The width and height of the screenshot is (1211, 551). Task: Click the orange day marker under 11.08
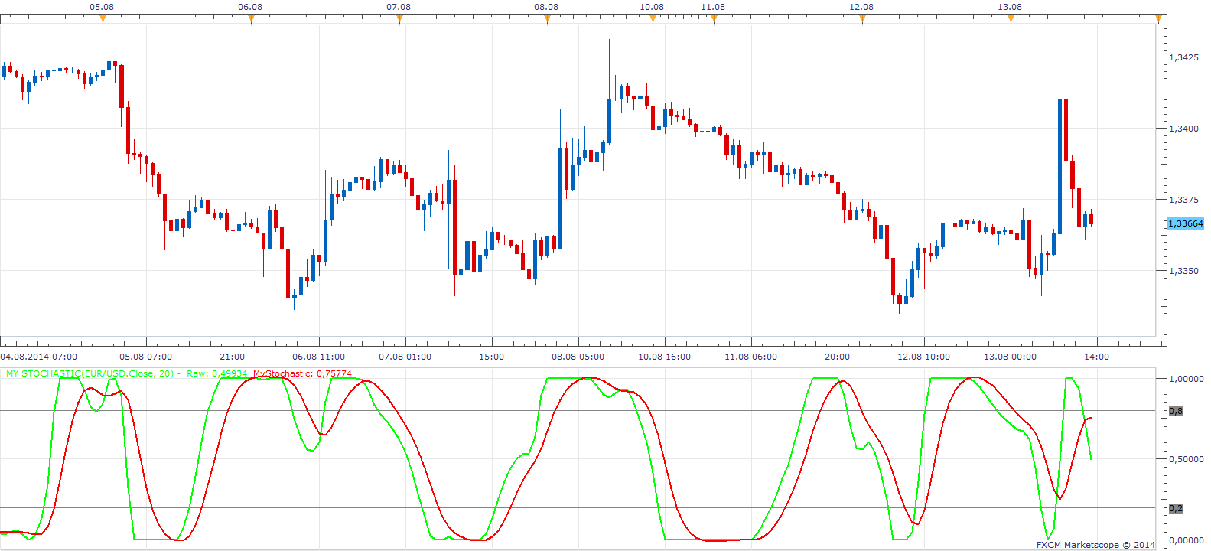tap(714, 19)
